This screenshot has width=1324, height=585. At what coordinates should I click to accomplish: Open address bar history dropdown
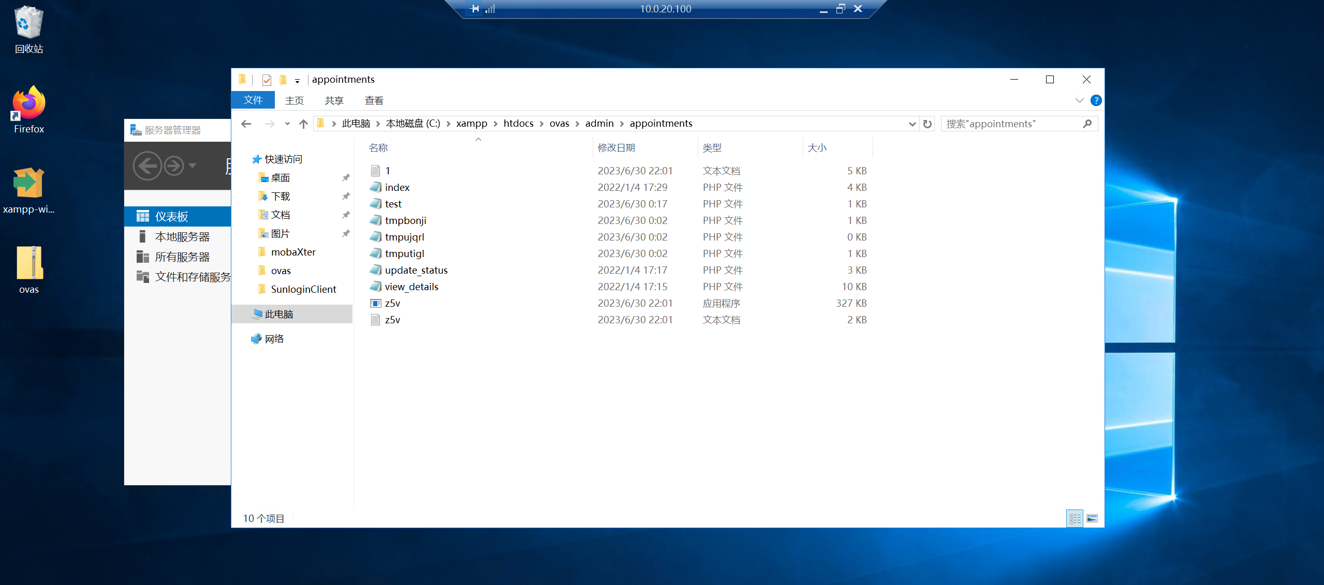[912, 124]
